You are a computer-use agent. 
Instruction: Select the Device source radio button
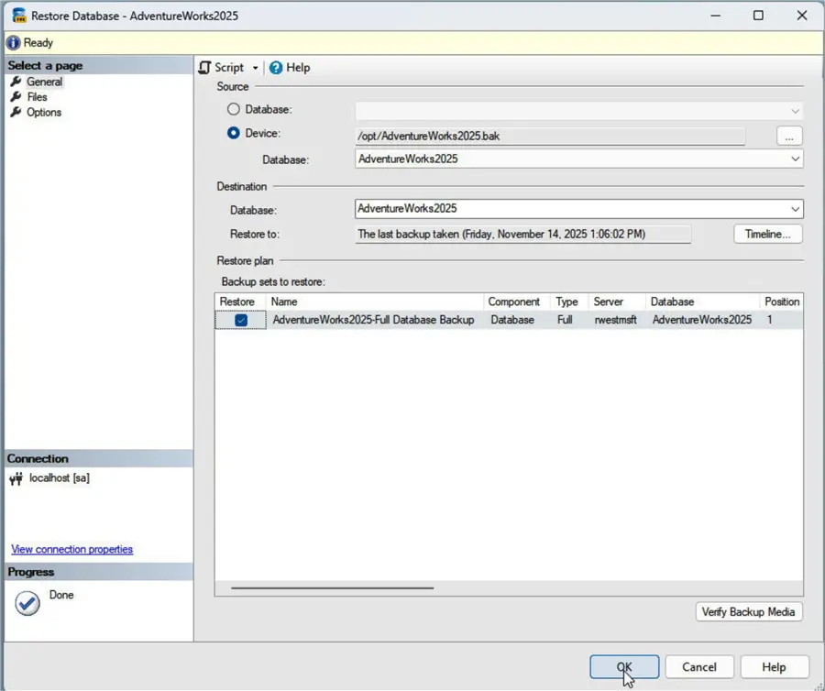pyautogui.click(x=233, y=133)
